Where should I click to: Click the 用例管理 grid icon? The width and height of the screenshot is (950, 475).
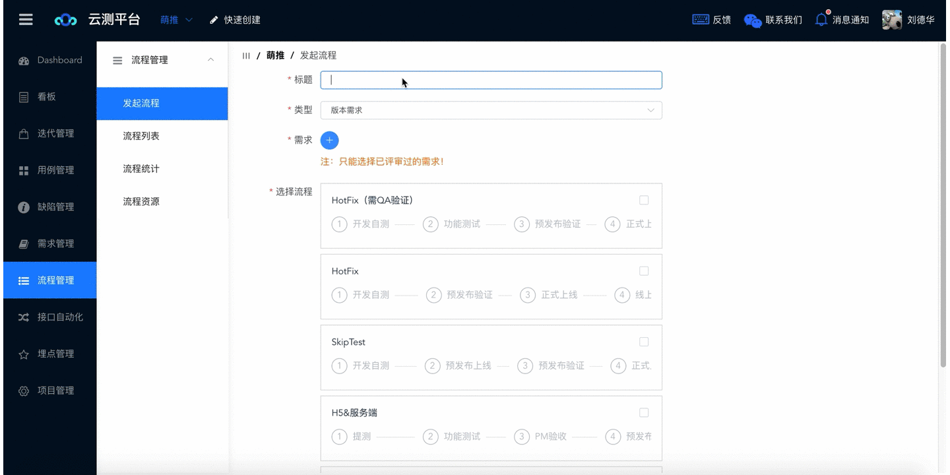24,171
